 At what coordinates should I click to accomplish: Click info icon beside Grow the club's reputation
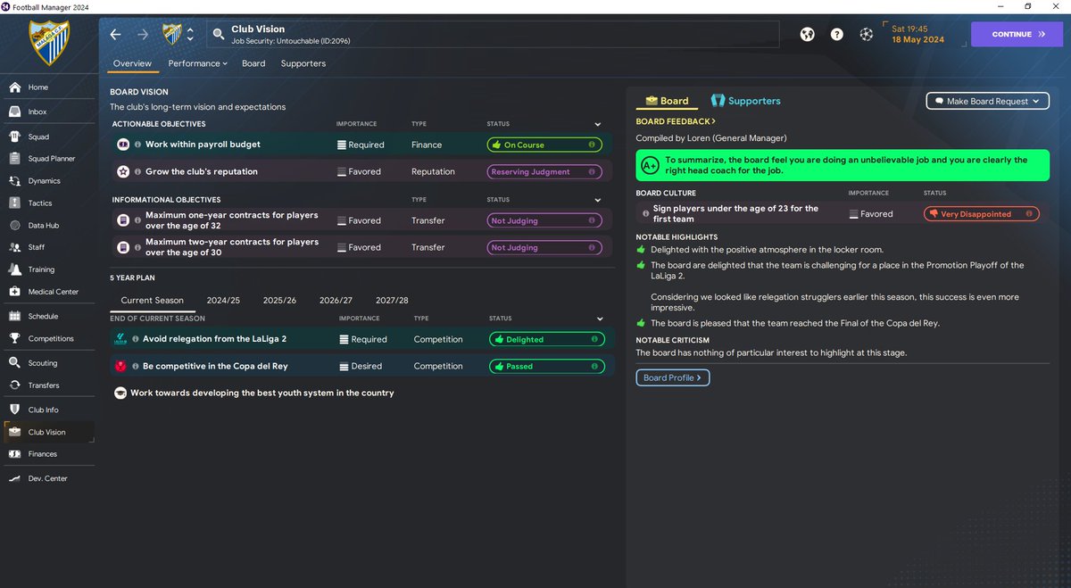pos(137,171)
